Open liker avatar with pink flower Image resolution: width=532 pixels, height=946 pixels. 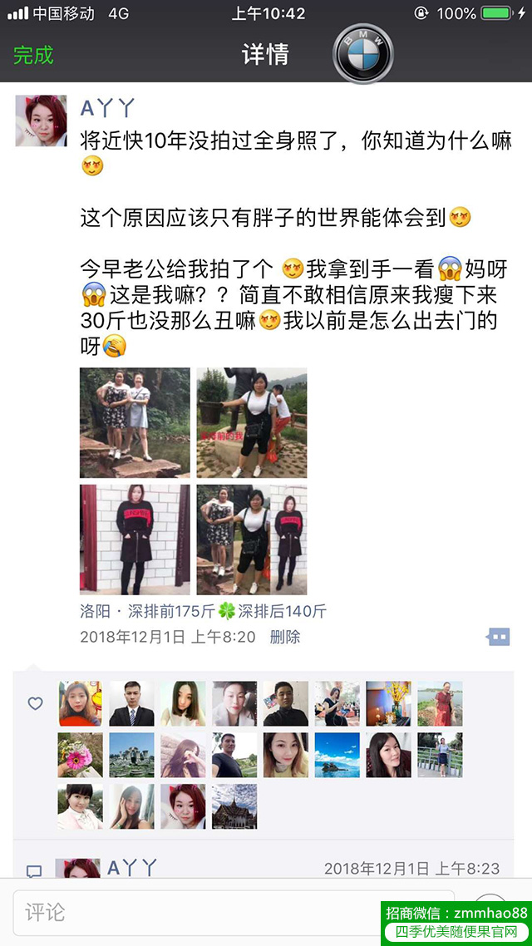[x=81, y=755]
